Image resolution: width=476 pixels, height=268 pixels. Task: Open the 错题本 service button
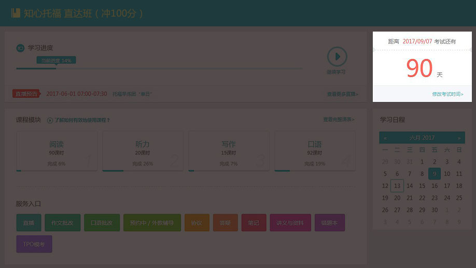tap(330, 223)
